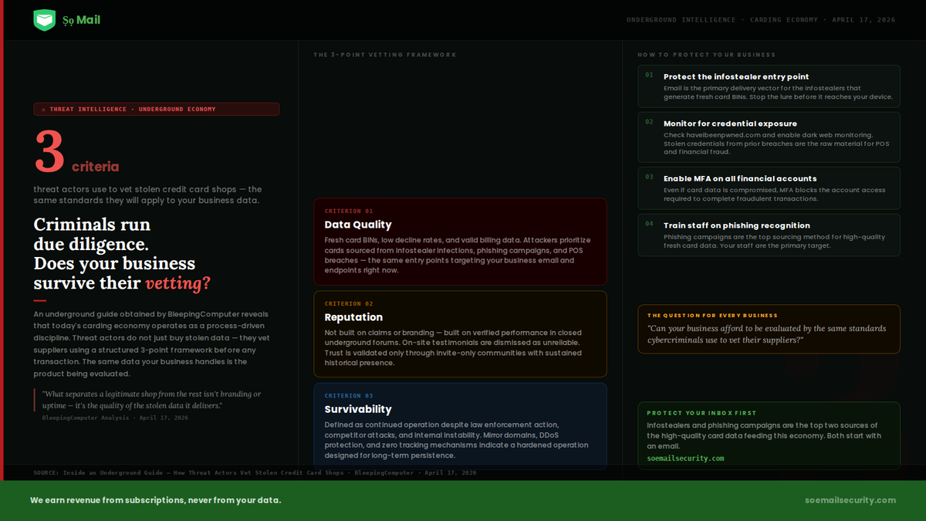Click the quote 'Can your business afford to be evaluated'
926x521 pixels.
point(766,333)
